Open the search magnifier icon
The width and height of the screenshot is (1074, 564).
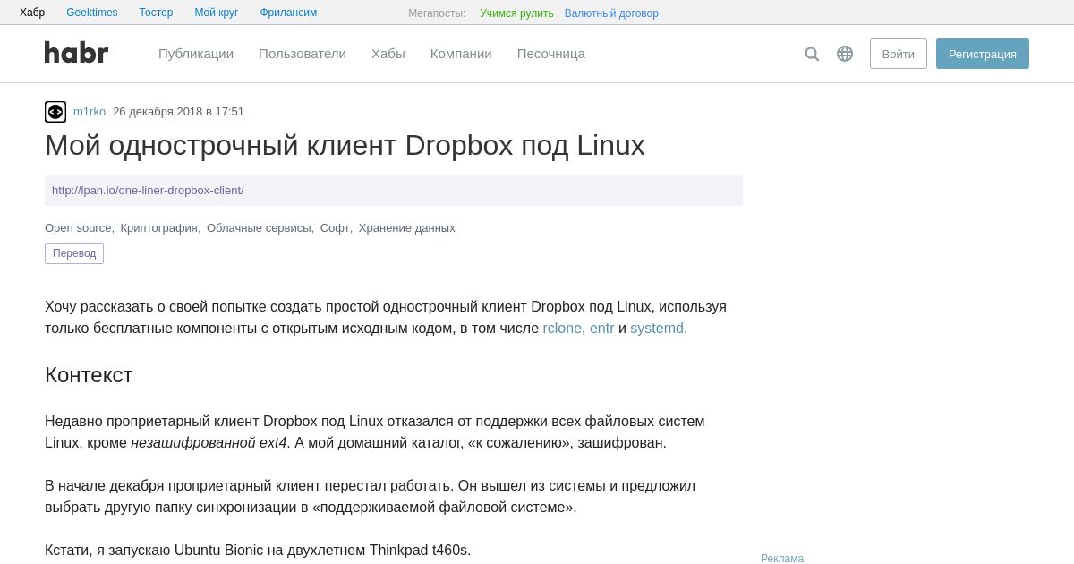coord(812,54)
